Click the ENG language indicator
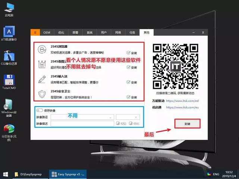 216,174
